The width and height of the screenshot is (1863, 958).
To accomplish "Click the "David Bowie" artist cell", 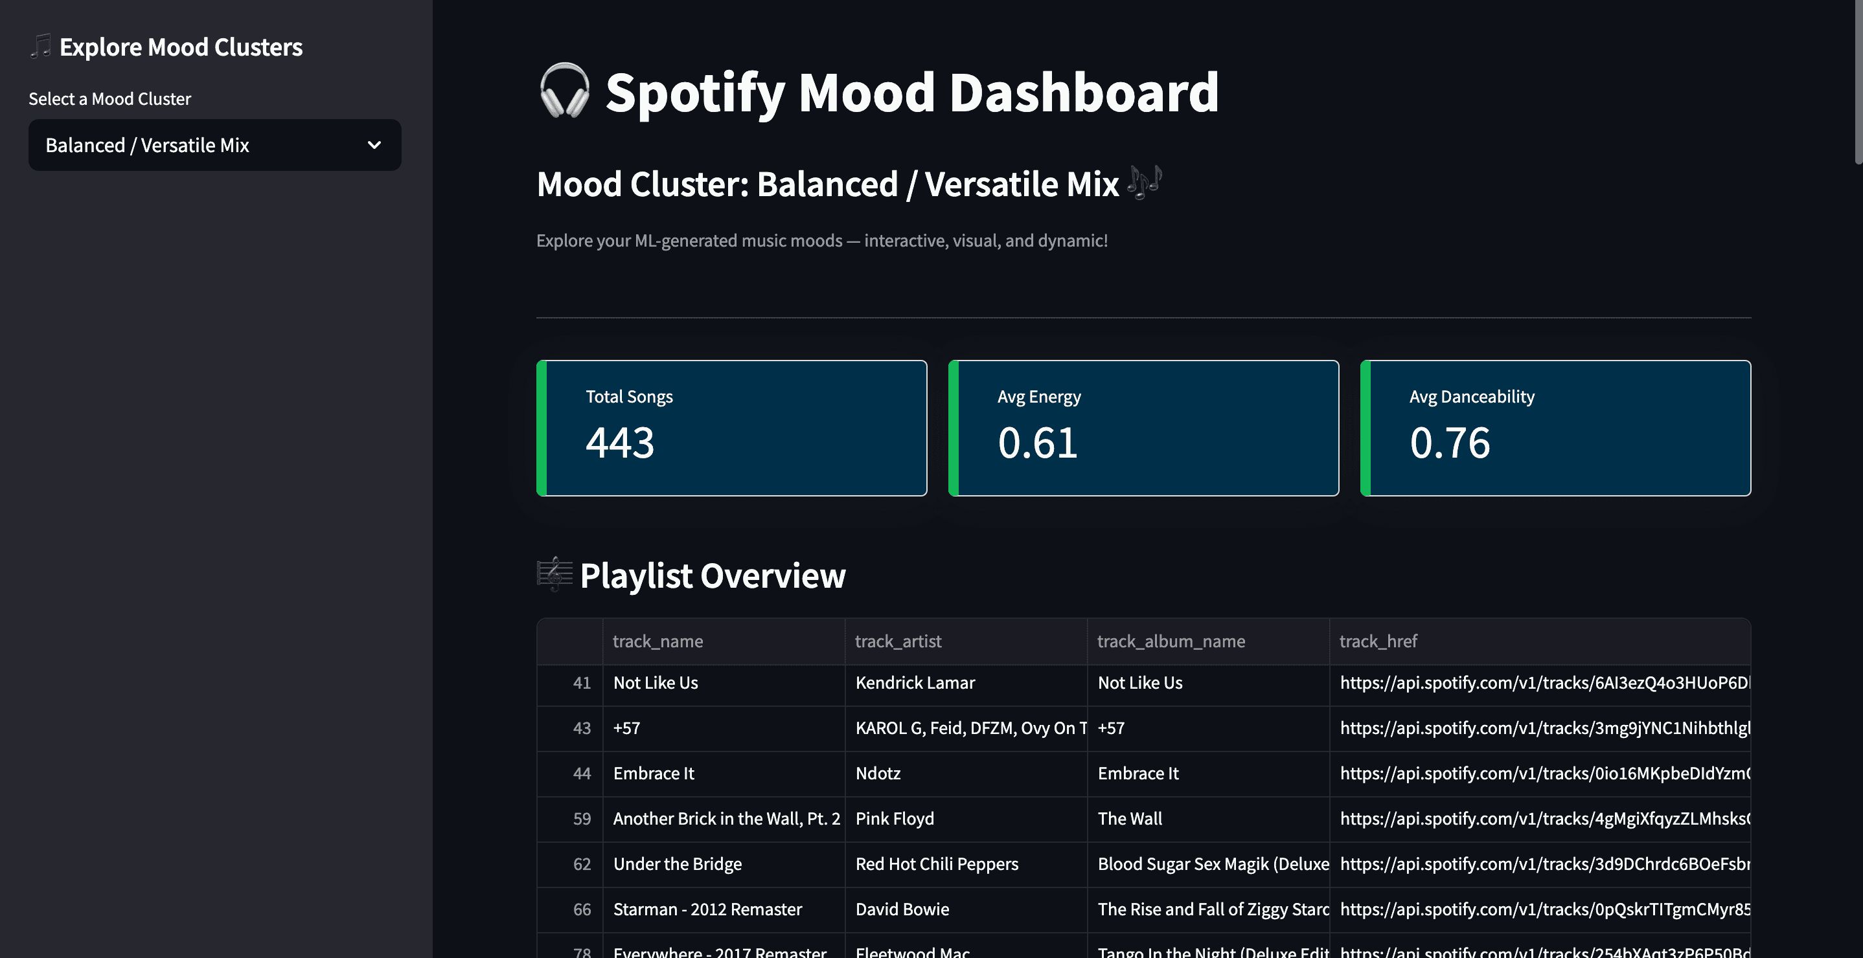I will [966, 909].
